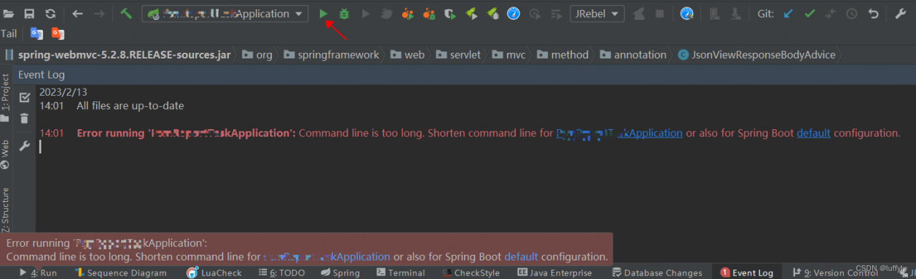
Task: Synchronize files with the refresh icon
Action: point(50,13)
